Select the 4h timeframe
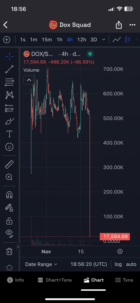Screen dimensions: 140x303 click(x=70, y=40)
